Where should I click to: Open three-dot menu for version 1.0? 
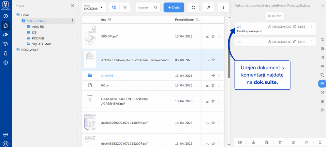pos(312,42)
